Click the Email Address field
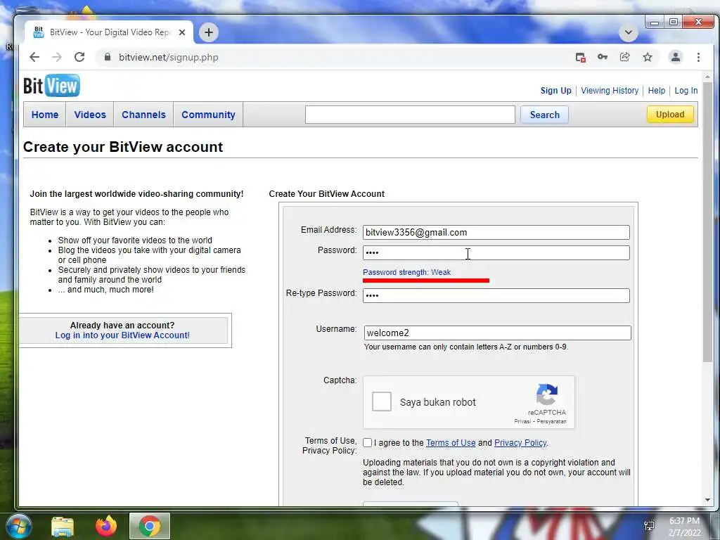 click(x=496, y=232)
